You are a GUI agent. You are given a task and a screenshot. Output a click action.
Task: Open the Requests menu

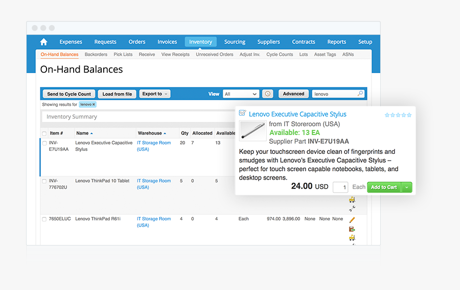(x=105, y=41)
